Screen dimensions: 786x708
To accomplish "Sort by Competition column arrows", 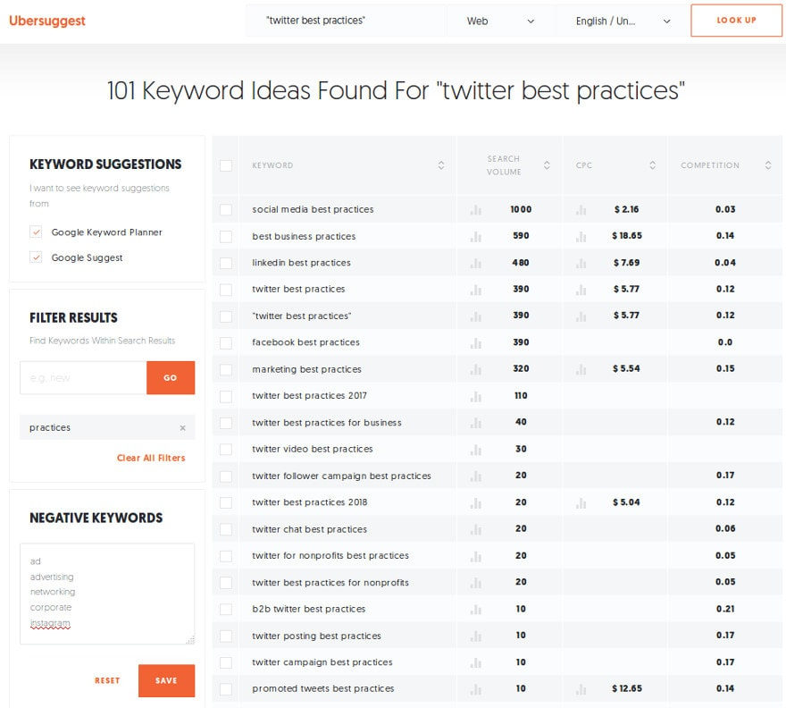I will click(x=768, y=165).
